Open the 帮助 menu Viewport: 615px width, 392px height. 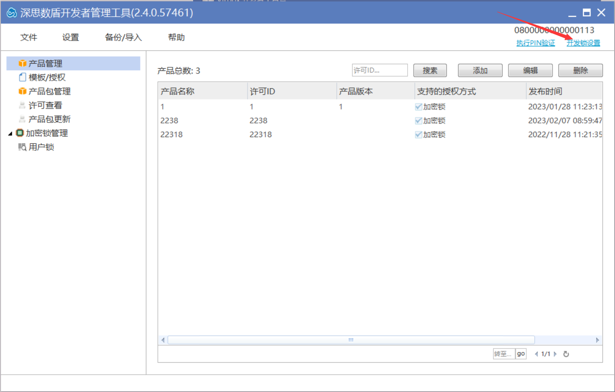[x=176, y=37]
